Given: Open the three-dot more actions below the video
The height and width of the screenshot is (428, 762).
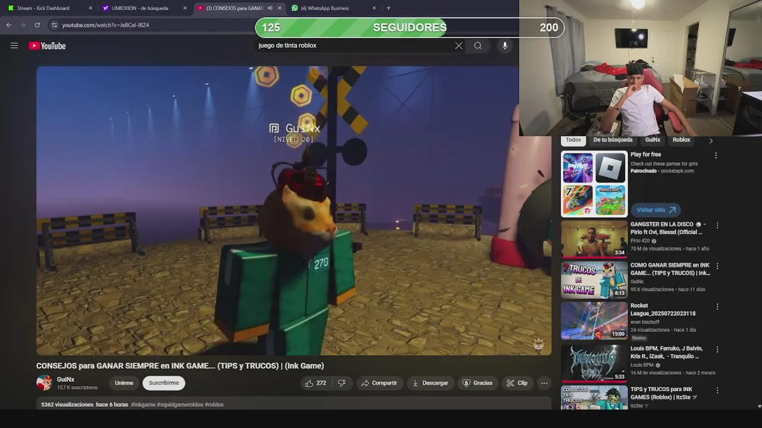Looking at the screenshot, I should click(544, 383).
